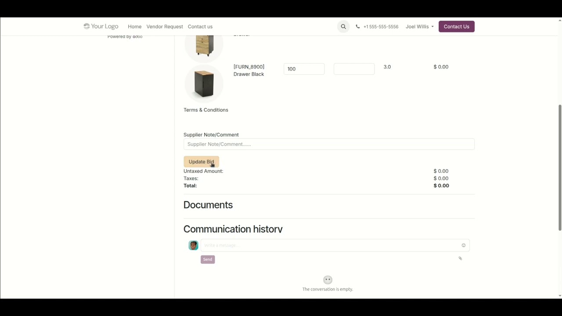Click the Your Logo brand image
The height and width of the screenshot is (316, 562).
101,26
